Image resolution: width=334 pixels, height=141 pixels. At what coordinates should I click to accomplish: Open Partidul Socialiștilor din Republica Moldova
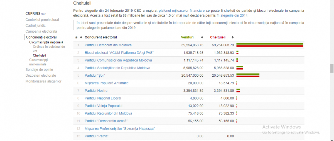point(117,68)
